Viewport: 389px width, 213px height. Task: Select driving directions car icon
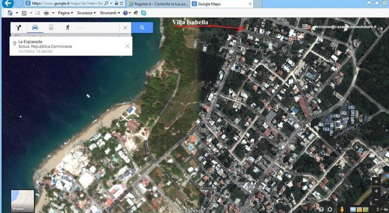pyautogui.click(x=35, y=28)
